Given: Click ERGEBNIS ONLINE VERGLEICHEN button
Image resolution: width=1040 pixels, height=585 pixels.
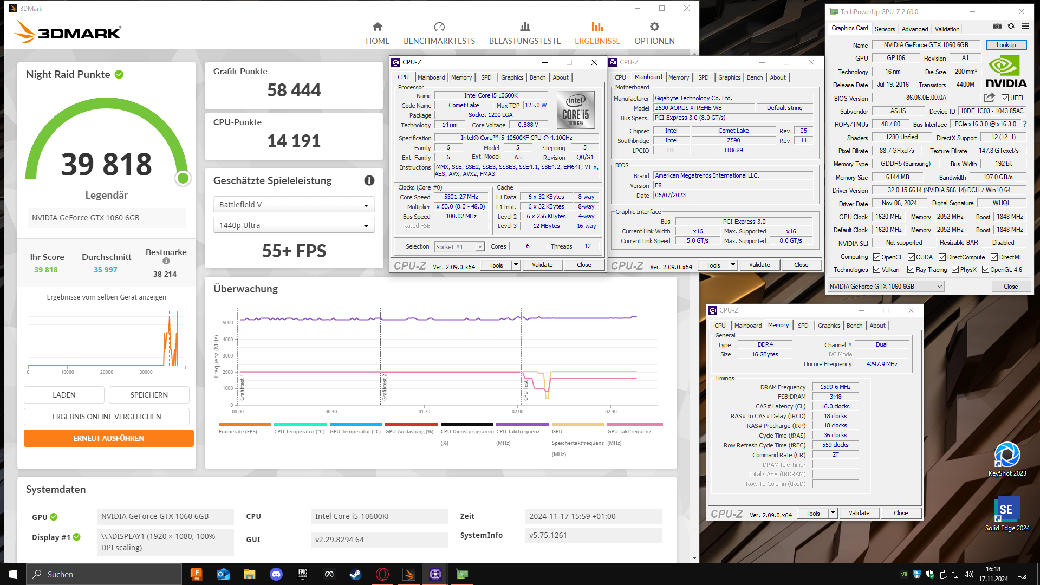Looking at the screenshot, I should point(107,417).
